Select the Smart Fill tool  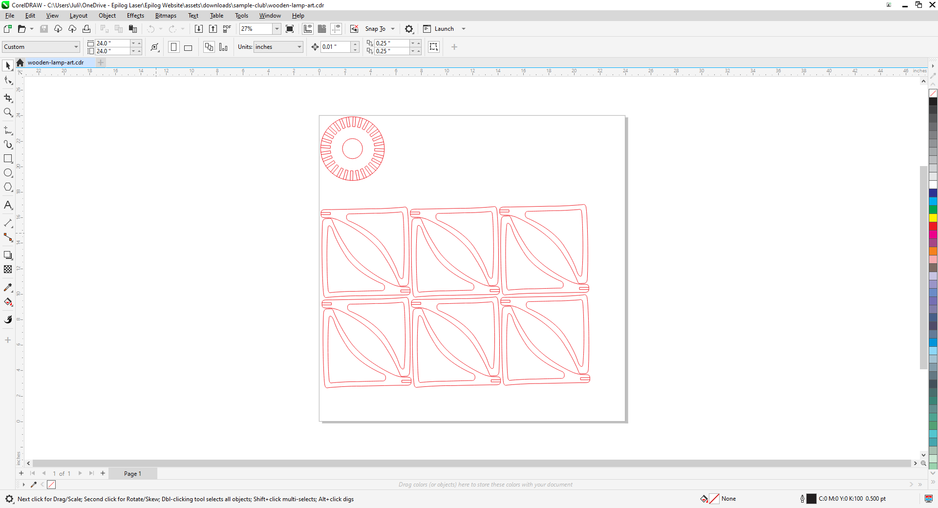pos(8,319)
